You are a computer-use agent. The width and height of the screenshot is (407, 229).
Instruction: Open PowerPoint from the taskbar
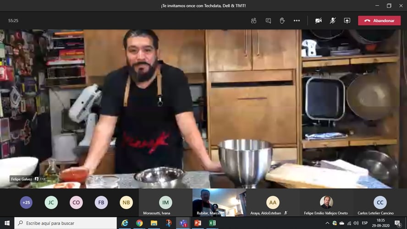(x=198, y=223)
